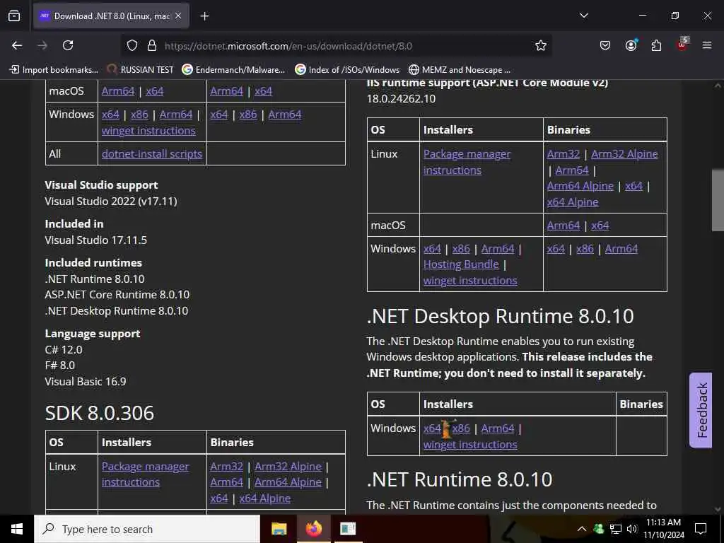Click the browser back arrow
This screenshot has height=543, width=724.
tap(17, 45)
